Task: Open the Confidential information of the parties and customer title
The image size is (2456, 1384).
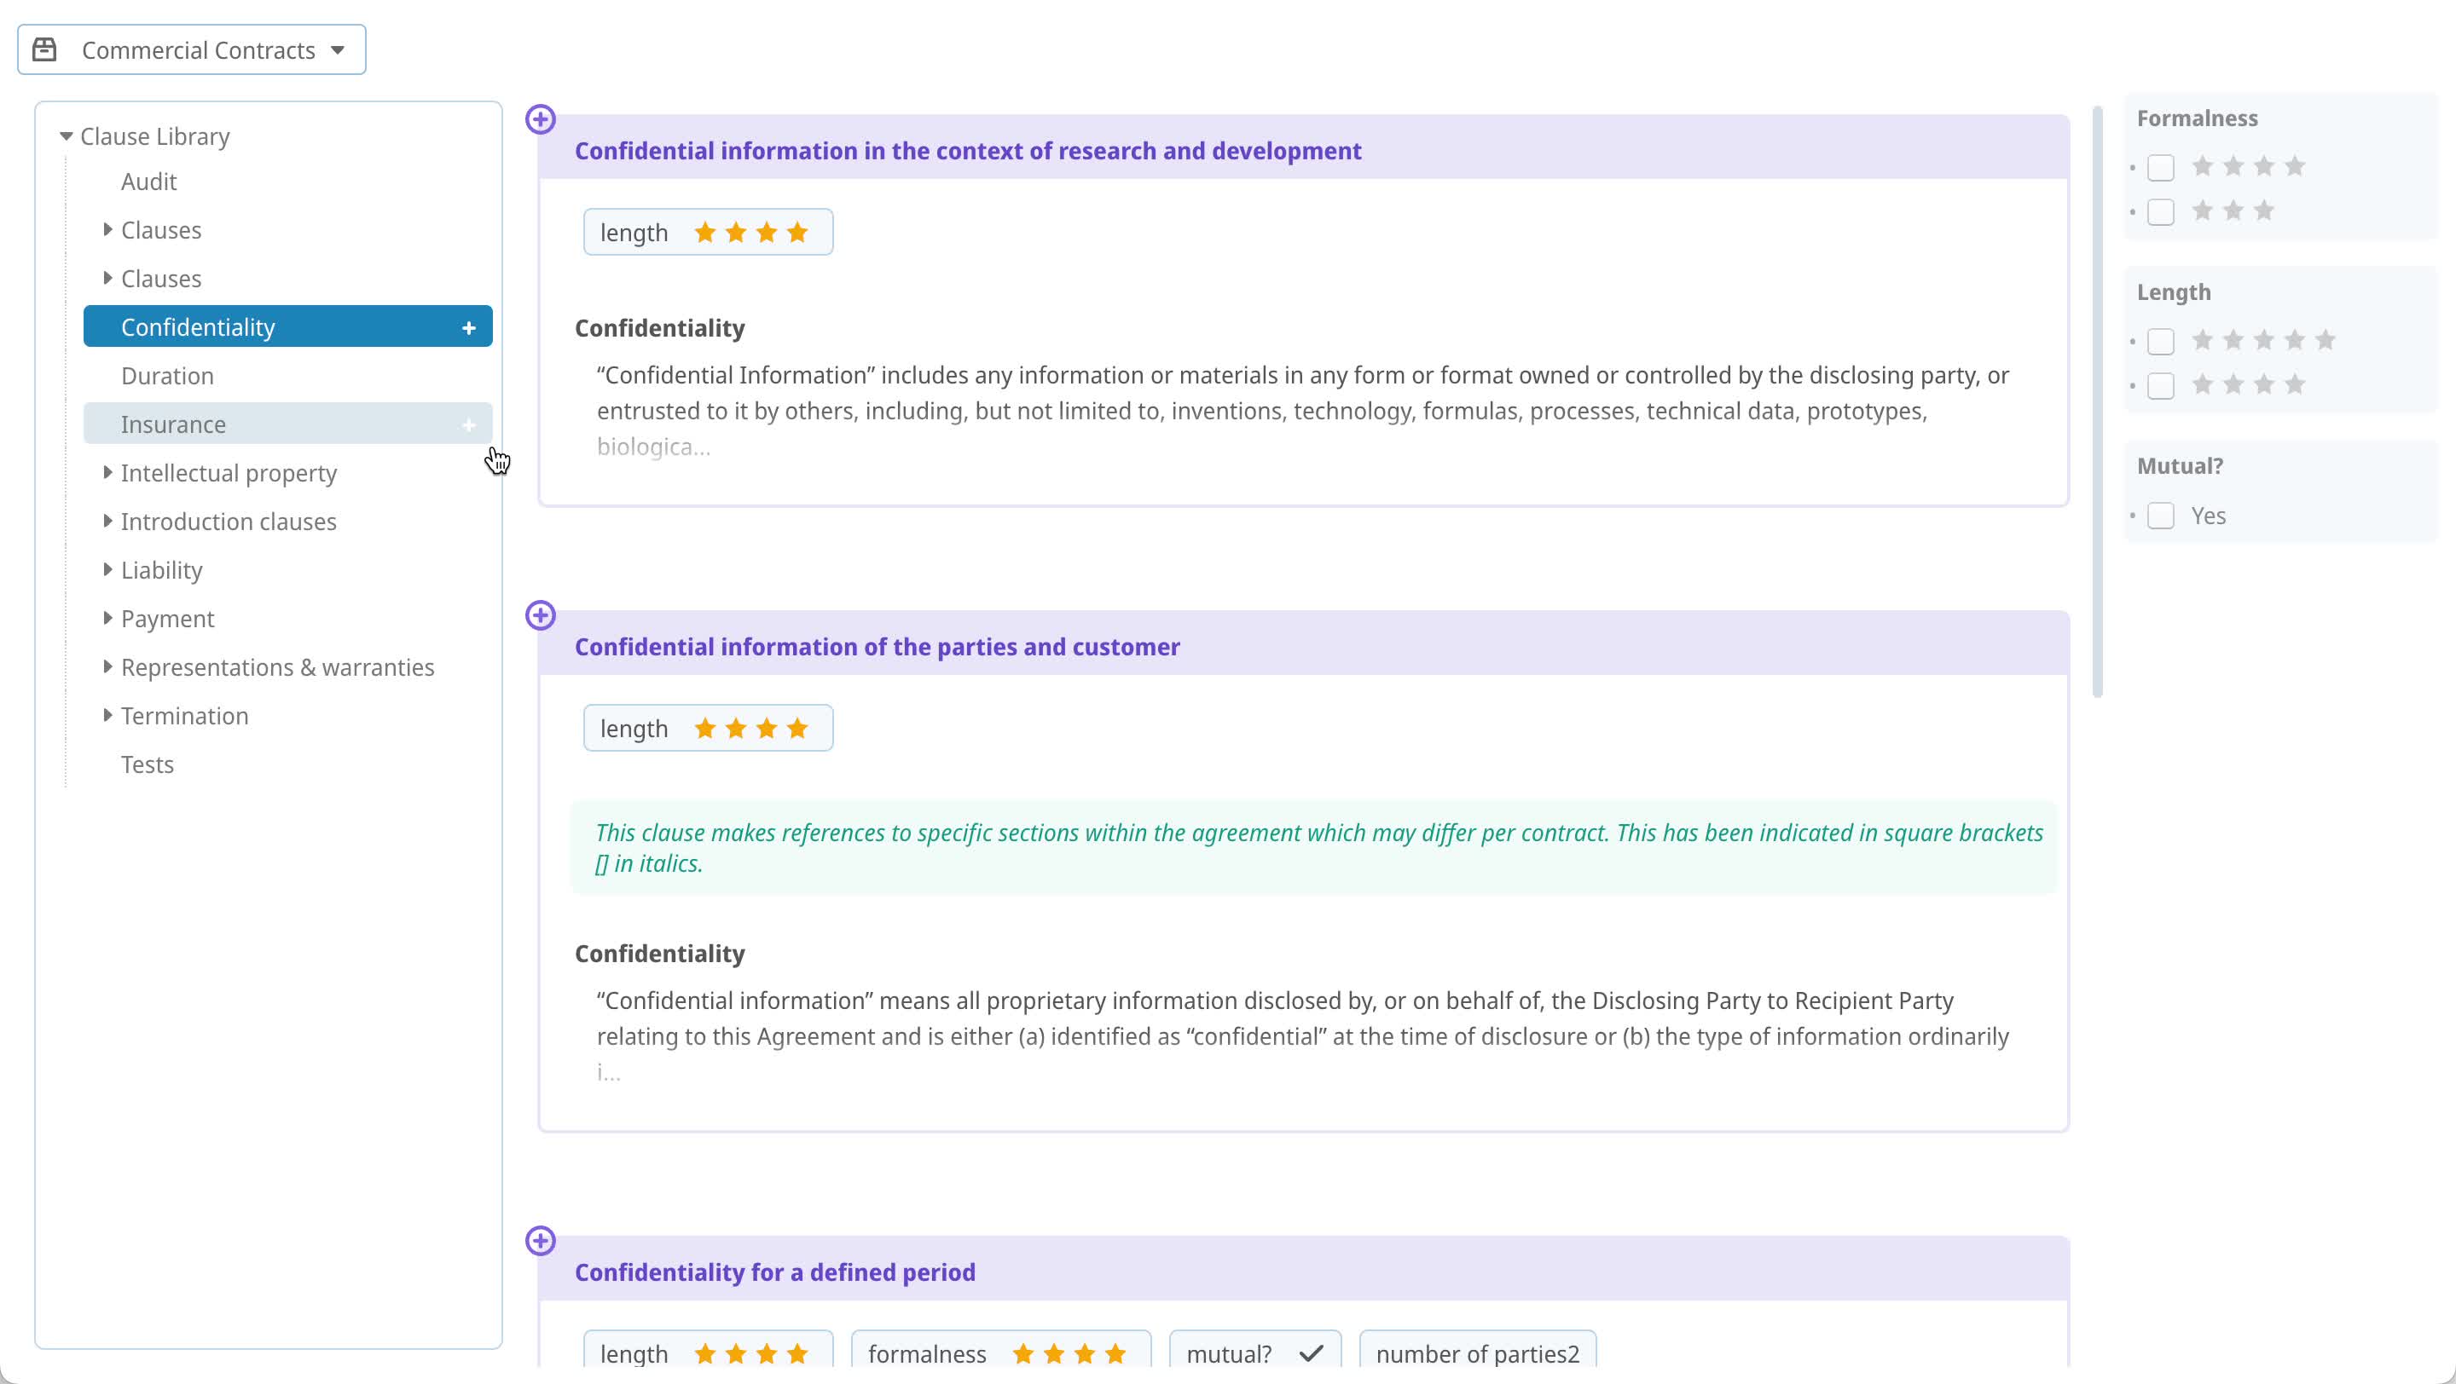Action: [x=876, y=647]
